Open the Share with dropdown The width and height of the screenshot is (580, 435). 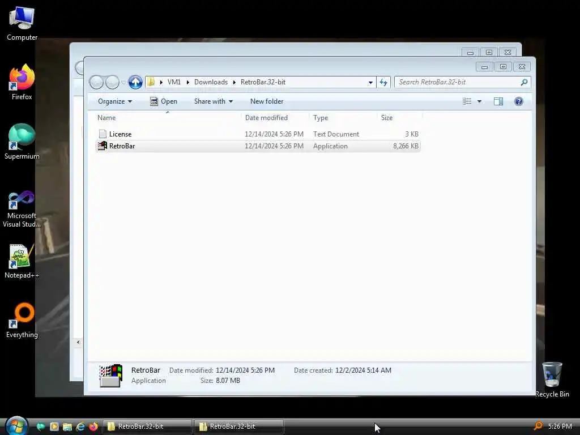click(214, 101)
